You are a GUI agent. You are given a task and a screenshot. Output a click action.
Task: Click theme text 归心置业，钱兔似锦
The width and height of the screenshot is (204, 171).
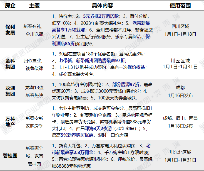(33, 64)
